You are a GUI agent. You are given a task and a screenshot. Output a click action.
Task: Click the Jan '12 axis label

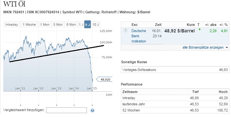pyautogui.click(x=38, y=88)
